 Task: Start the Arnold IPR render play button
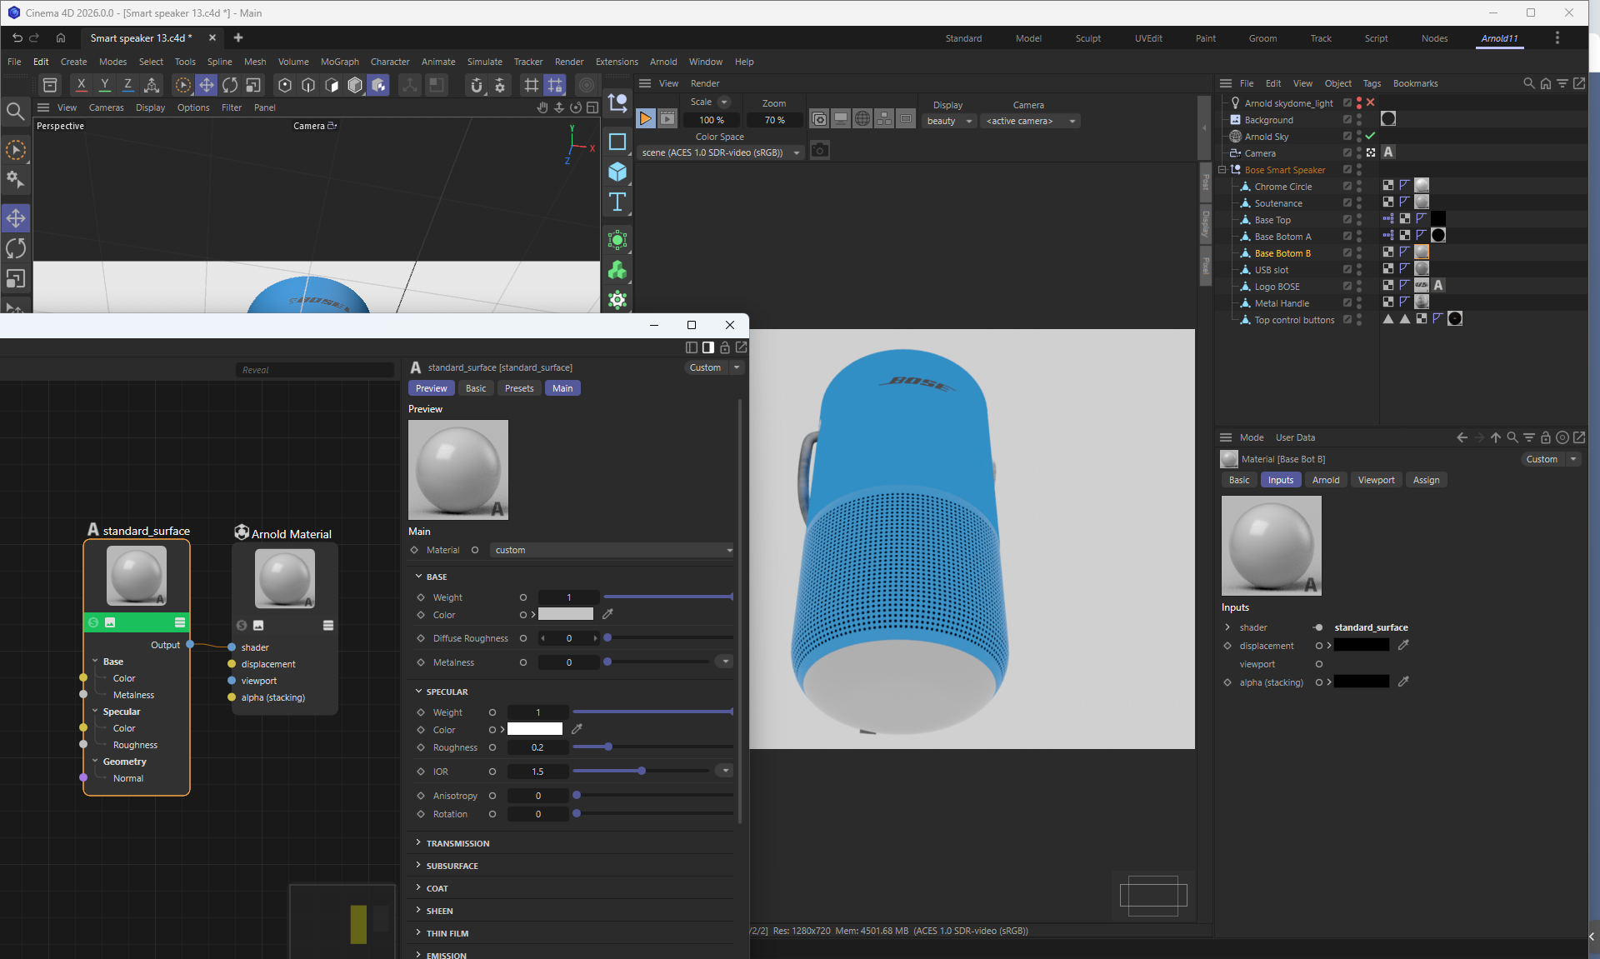(x=646, y=119)
